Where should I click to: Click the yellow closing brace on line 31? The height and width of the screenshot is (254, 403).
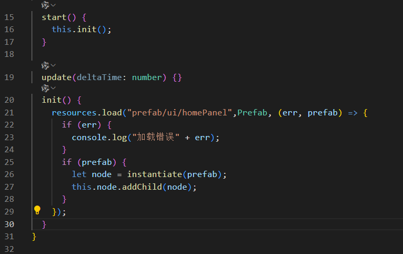click(34, 237)
